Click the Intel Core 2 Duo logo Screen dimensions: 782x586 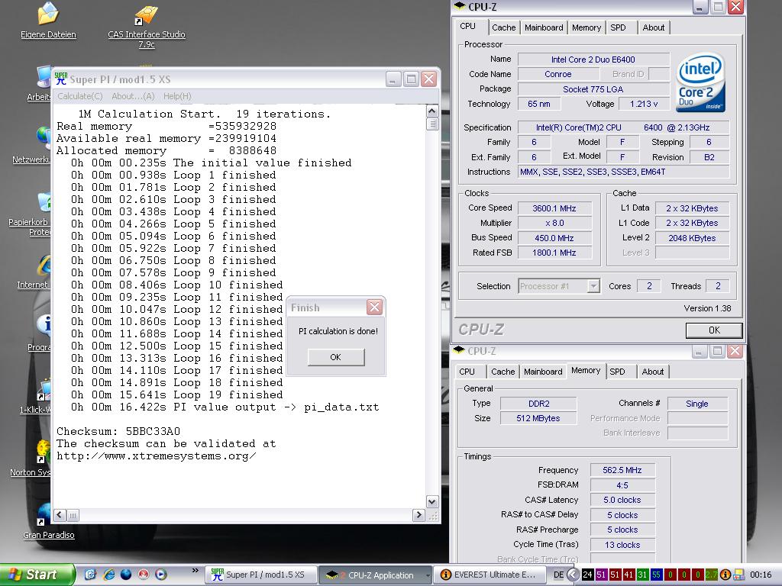[x=700, y=82]
